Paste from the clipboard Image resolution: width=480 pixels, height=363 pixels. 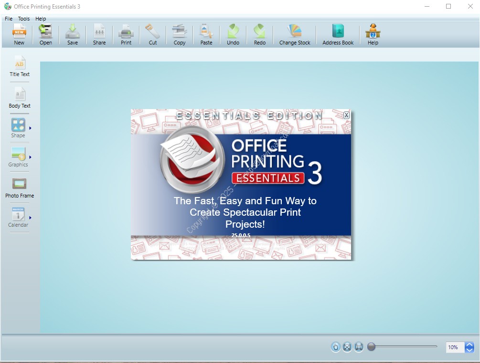click(x=206, y=34)
